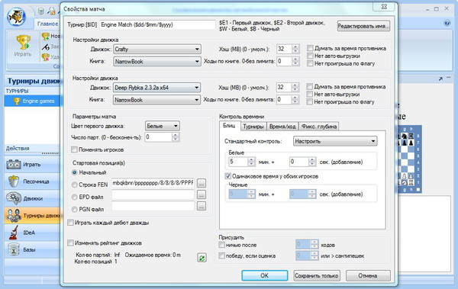Select the Строка FEN radio button
The width and height of the screenshot is (458, 289).
coord(75,185)
